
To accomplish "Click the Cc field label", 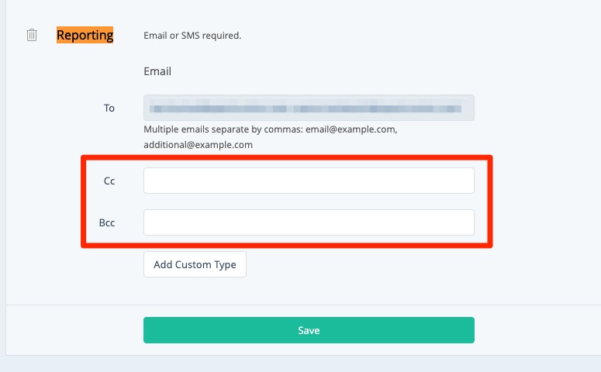I will pos(109,181).
